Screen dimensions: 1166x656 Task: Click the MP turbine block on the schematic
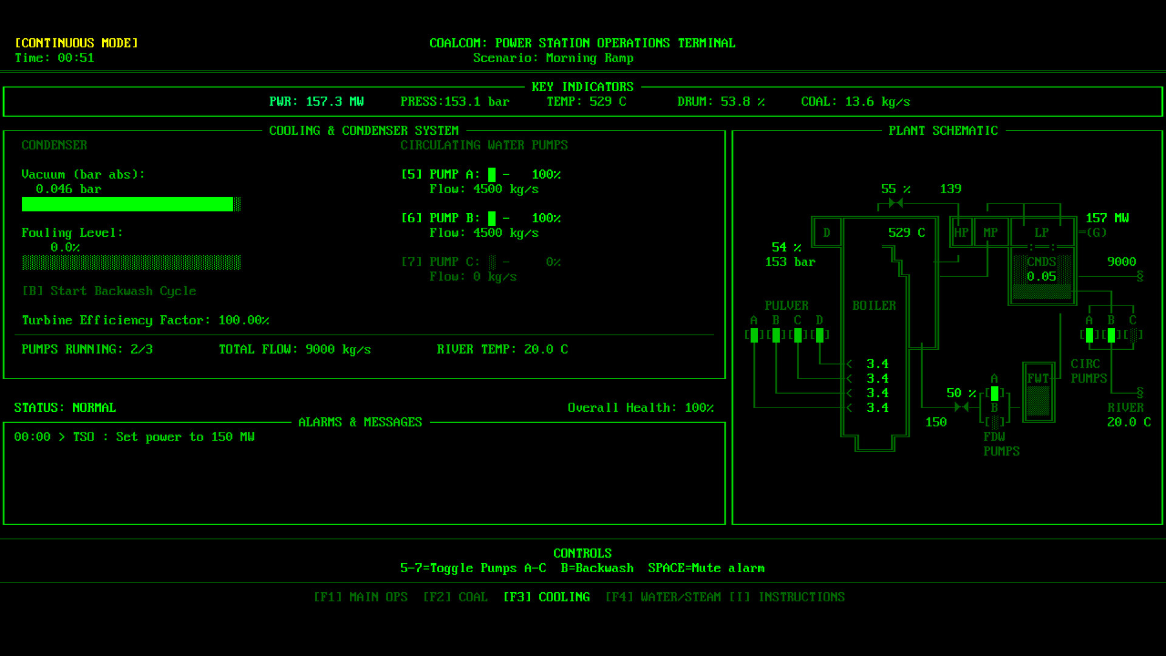pyautogui.click(x=991, y=232)
